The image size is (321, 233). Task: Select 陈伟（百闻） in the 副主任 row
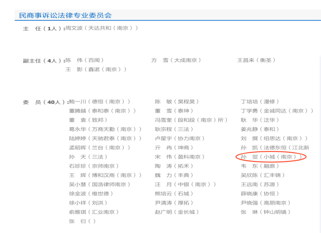pyautogui.click(x=85, y=60)
